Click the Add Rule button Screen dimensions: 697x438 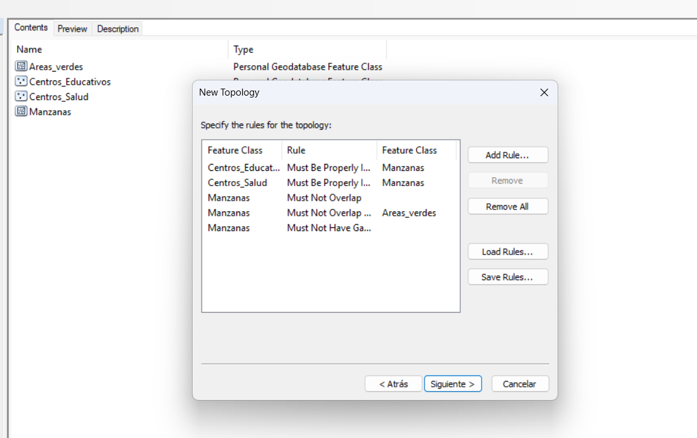coord(508,155)
